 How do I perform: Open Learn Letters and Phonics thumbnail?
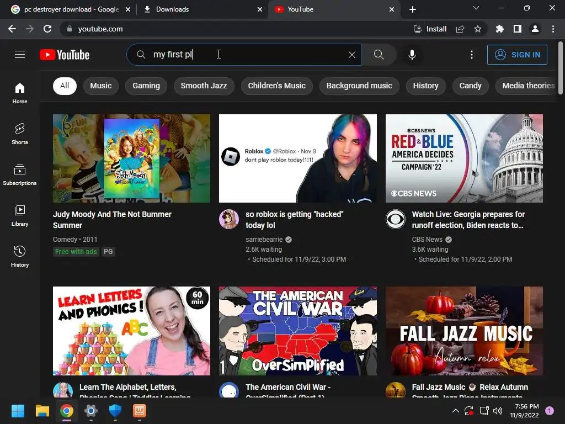point(131,331)
